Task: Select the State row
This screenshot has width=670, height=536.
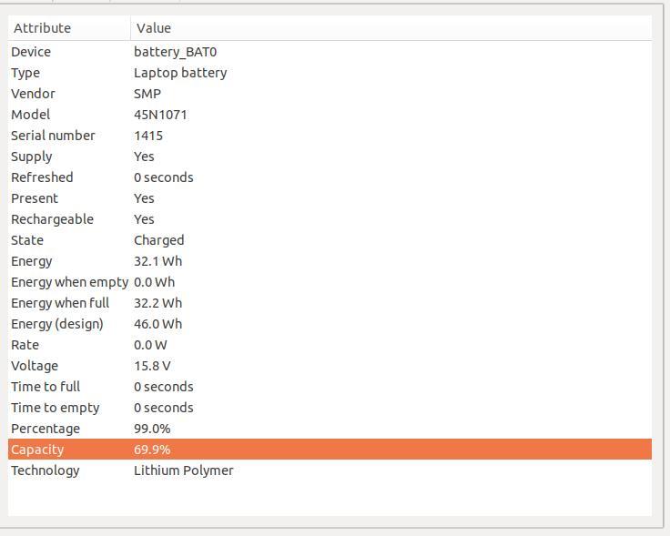Action: coord(330,240)
